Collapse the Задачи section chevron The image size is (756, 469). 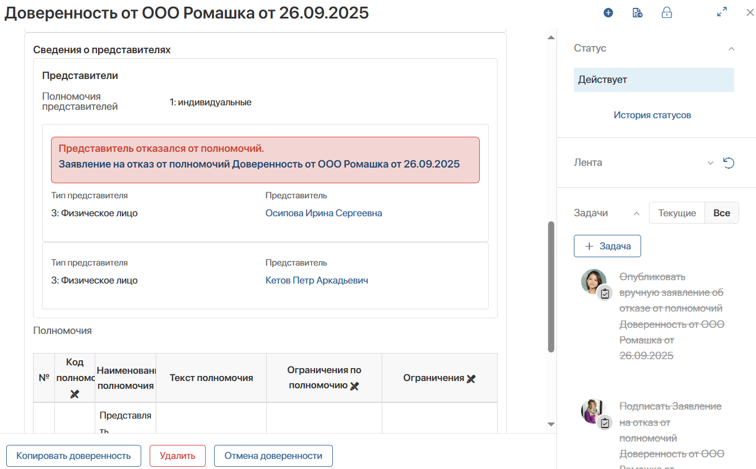pyautogui.click(x=636, y=213)
